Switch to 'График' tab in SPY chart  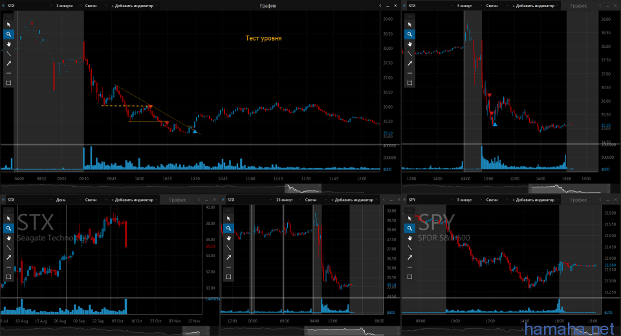[578, 200]
